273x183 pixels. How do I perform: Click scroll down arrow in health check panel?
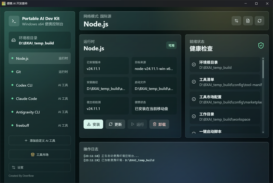click(x=263, y=132)
